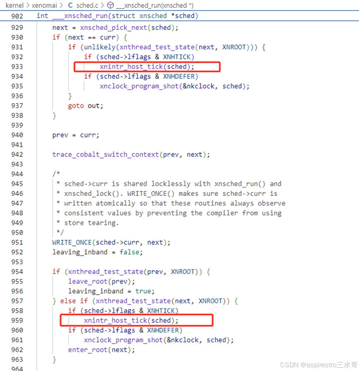This screenshot has height=371, width=359.
Task: Open the kernel breadcrumb segment
Action: pyautogui.click(x=15, y=5)
